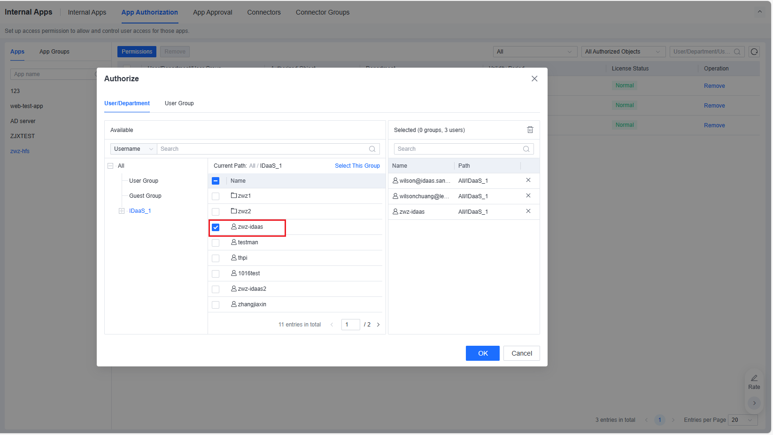Open the All filter dropdown in the background page

pos(535,52)
